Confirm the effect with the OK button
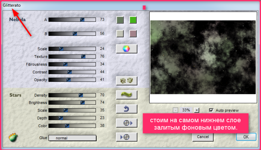Screen dimensions: 261x150 click(246, 137)
